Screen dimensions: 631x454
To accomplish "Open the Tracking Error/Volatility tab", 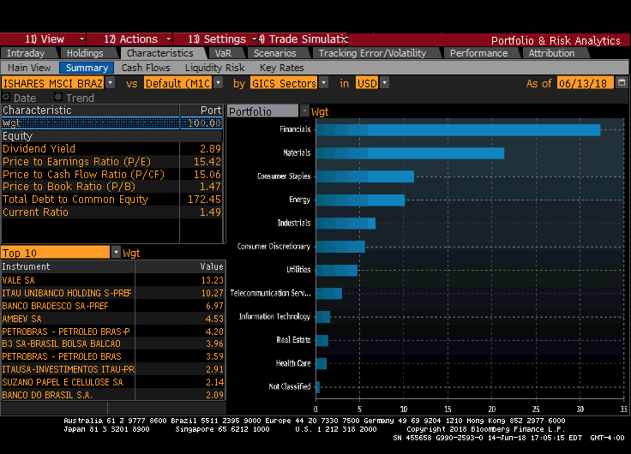I will coord(372,53).
